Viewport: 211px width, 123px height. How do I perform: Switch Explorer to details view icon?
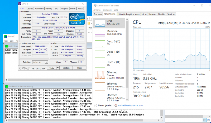[205, 120]
